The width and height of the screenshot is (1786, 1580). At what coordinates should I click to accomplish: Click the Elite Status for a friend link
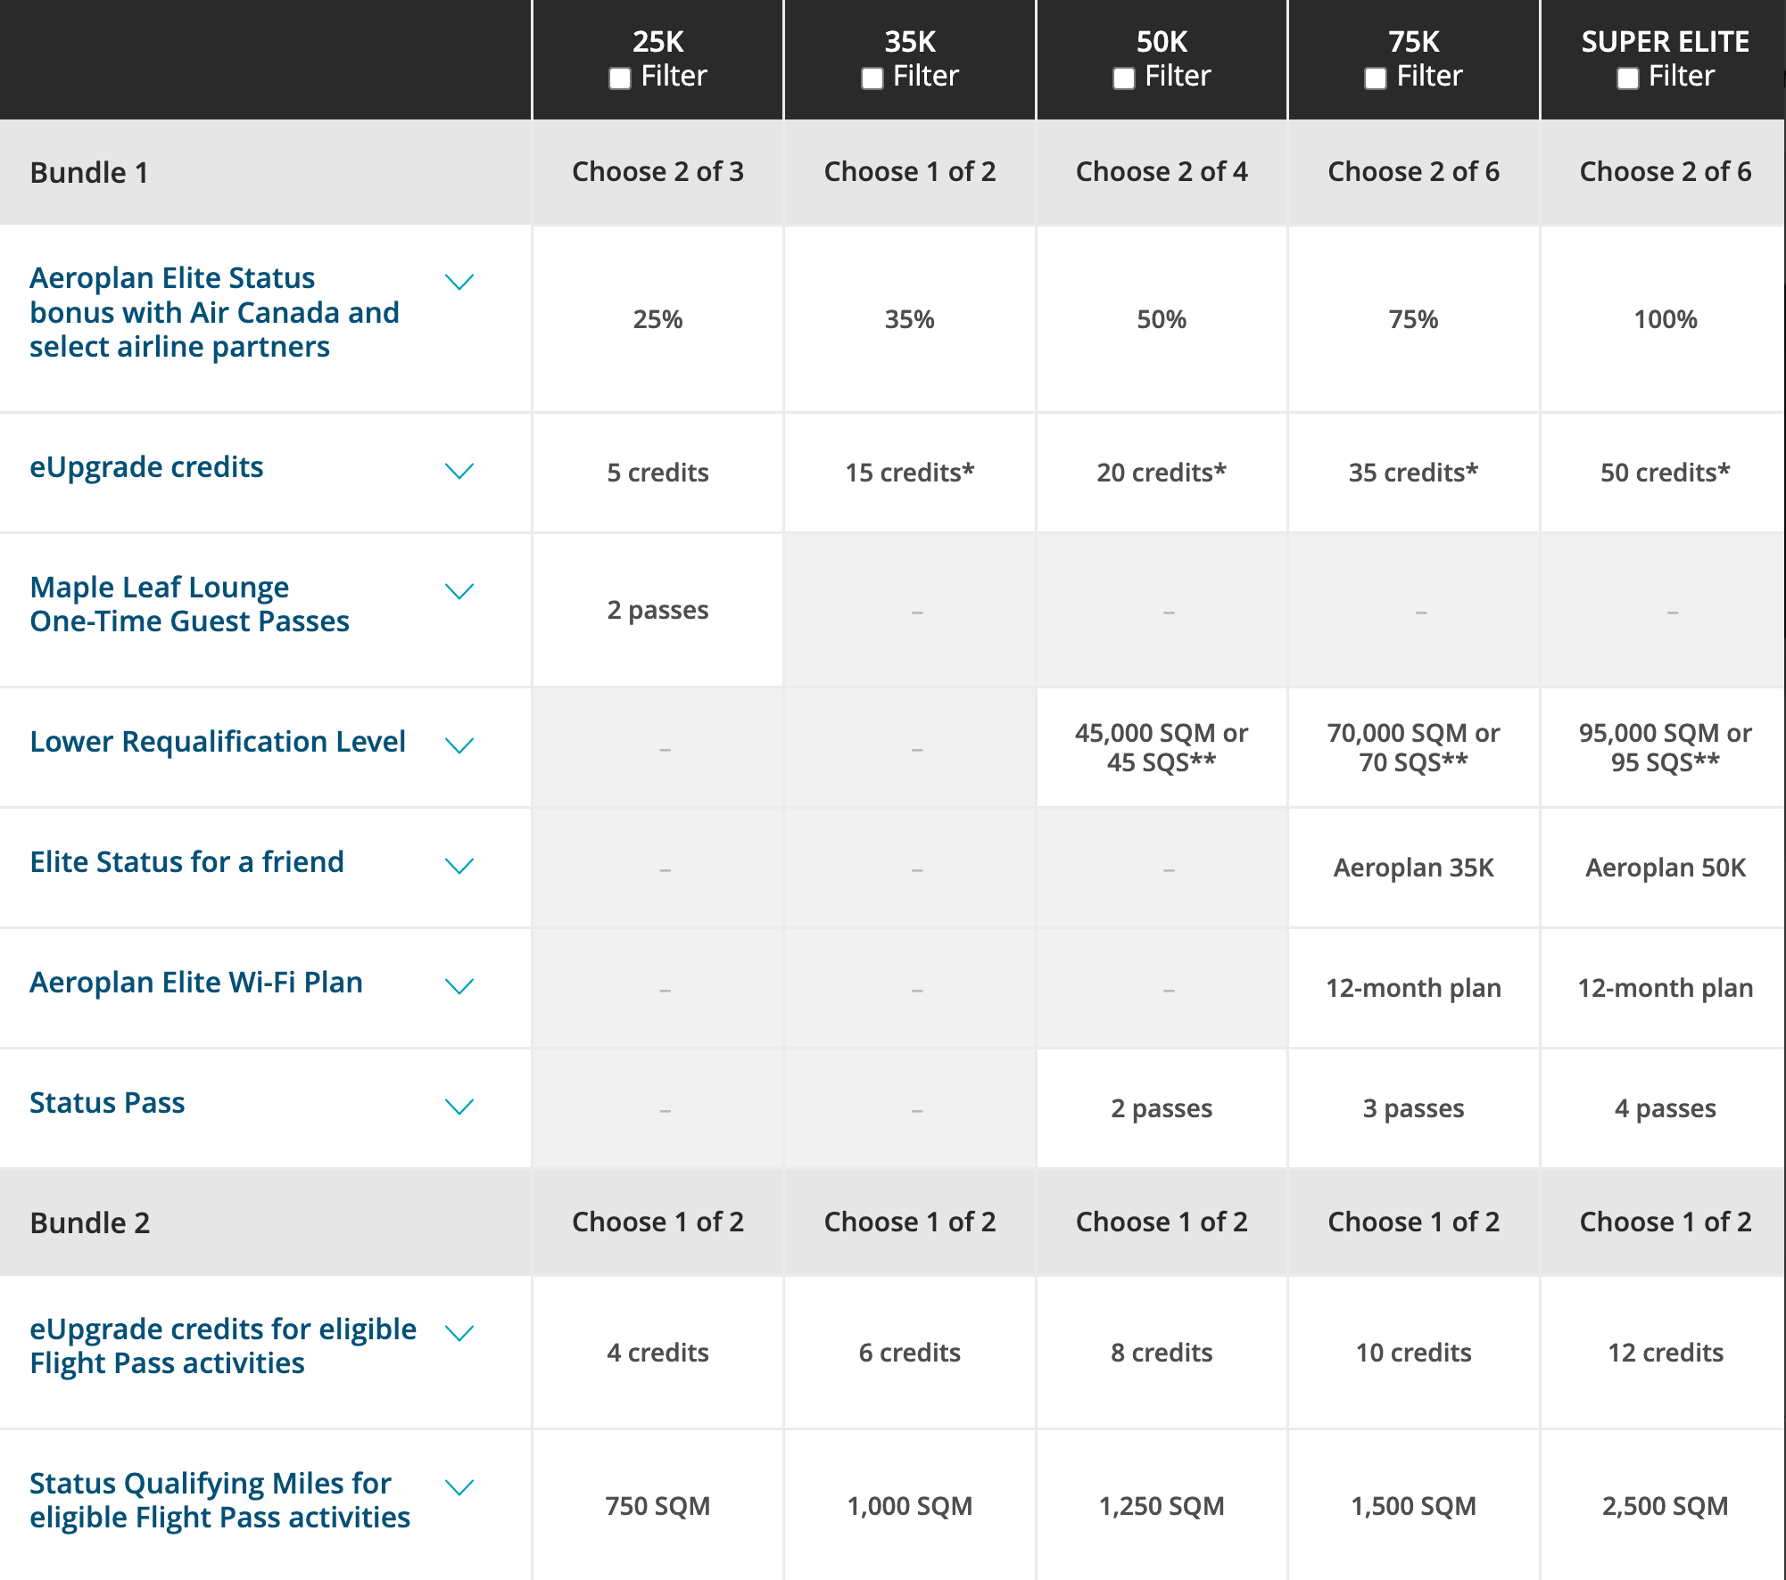(x=186, y=862)
